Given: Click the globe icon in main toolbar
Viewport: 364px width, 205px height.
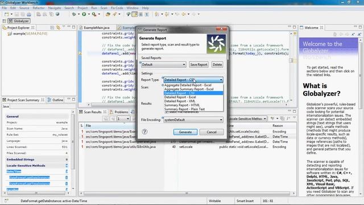Looking at the screenshot, I should 57,14.
